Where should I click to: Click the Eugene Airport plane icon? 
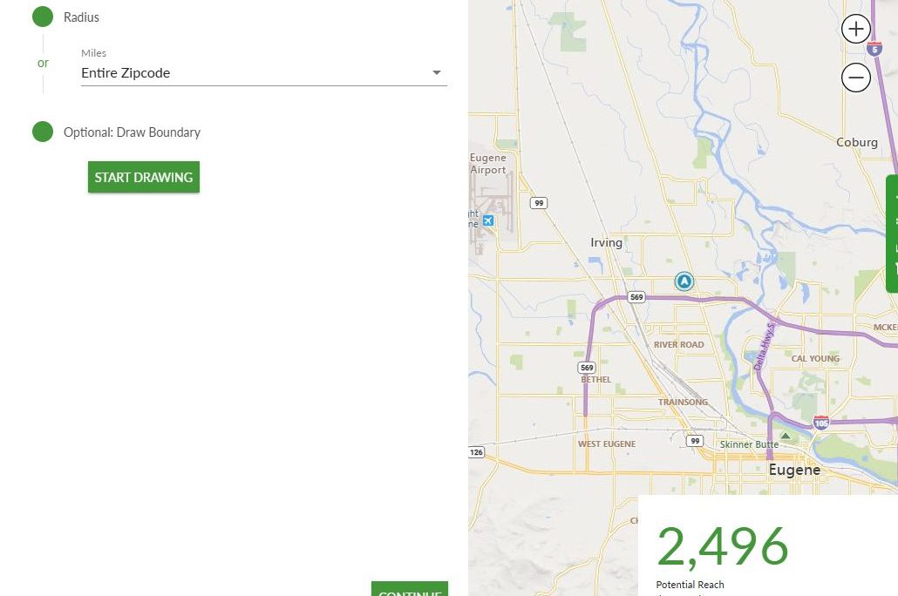488,220
